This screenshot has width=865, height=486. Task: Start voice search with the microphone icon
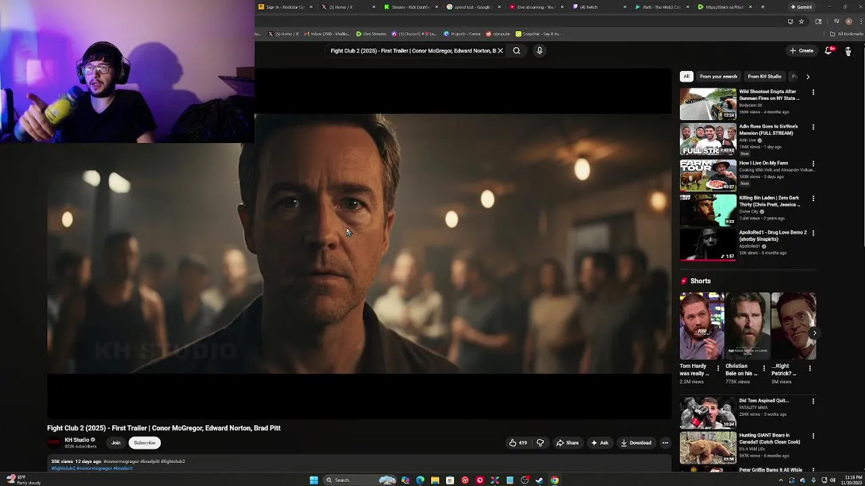[539, 51]
